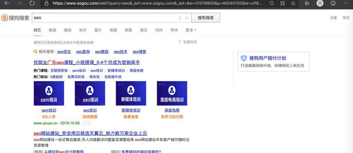Expand the 更多 dropdown
The height and width of the screenshot is (153, 353).
[x=191, y=30]
